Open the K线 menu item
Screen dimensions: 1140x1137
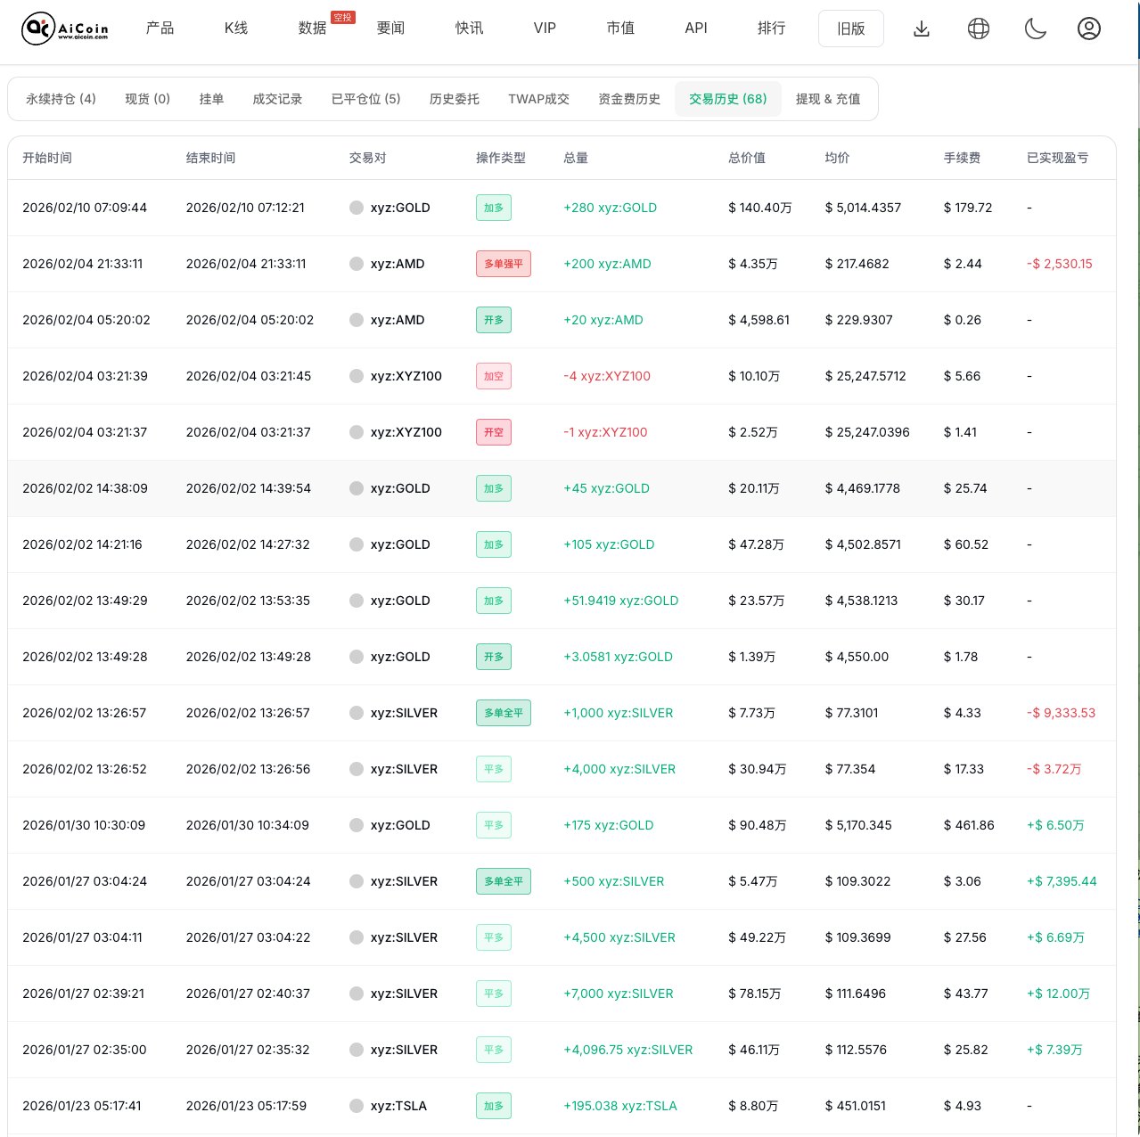coord(235,28)
